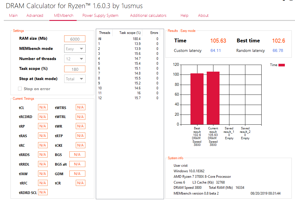Viewport: 295px width, 203px height.
Task: Click the tCL timing value box
Action: [43, 107]
